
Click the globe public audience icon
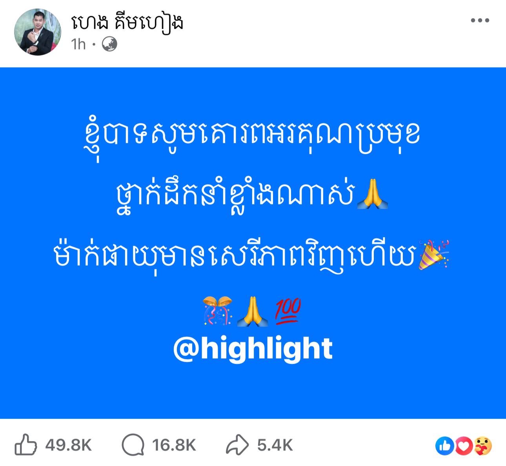(x=109, y=44)
